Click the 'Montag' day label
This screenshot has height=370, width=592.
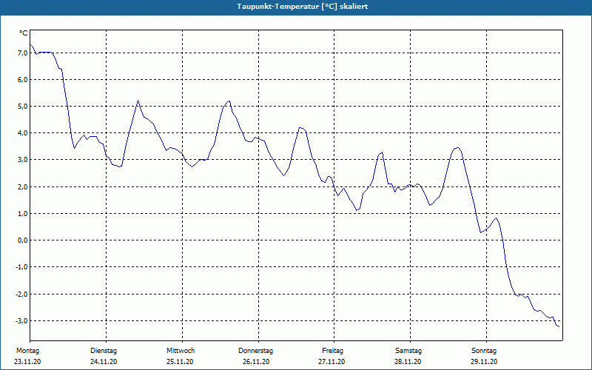(x=27, y=351)
